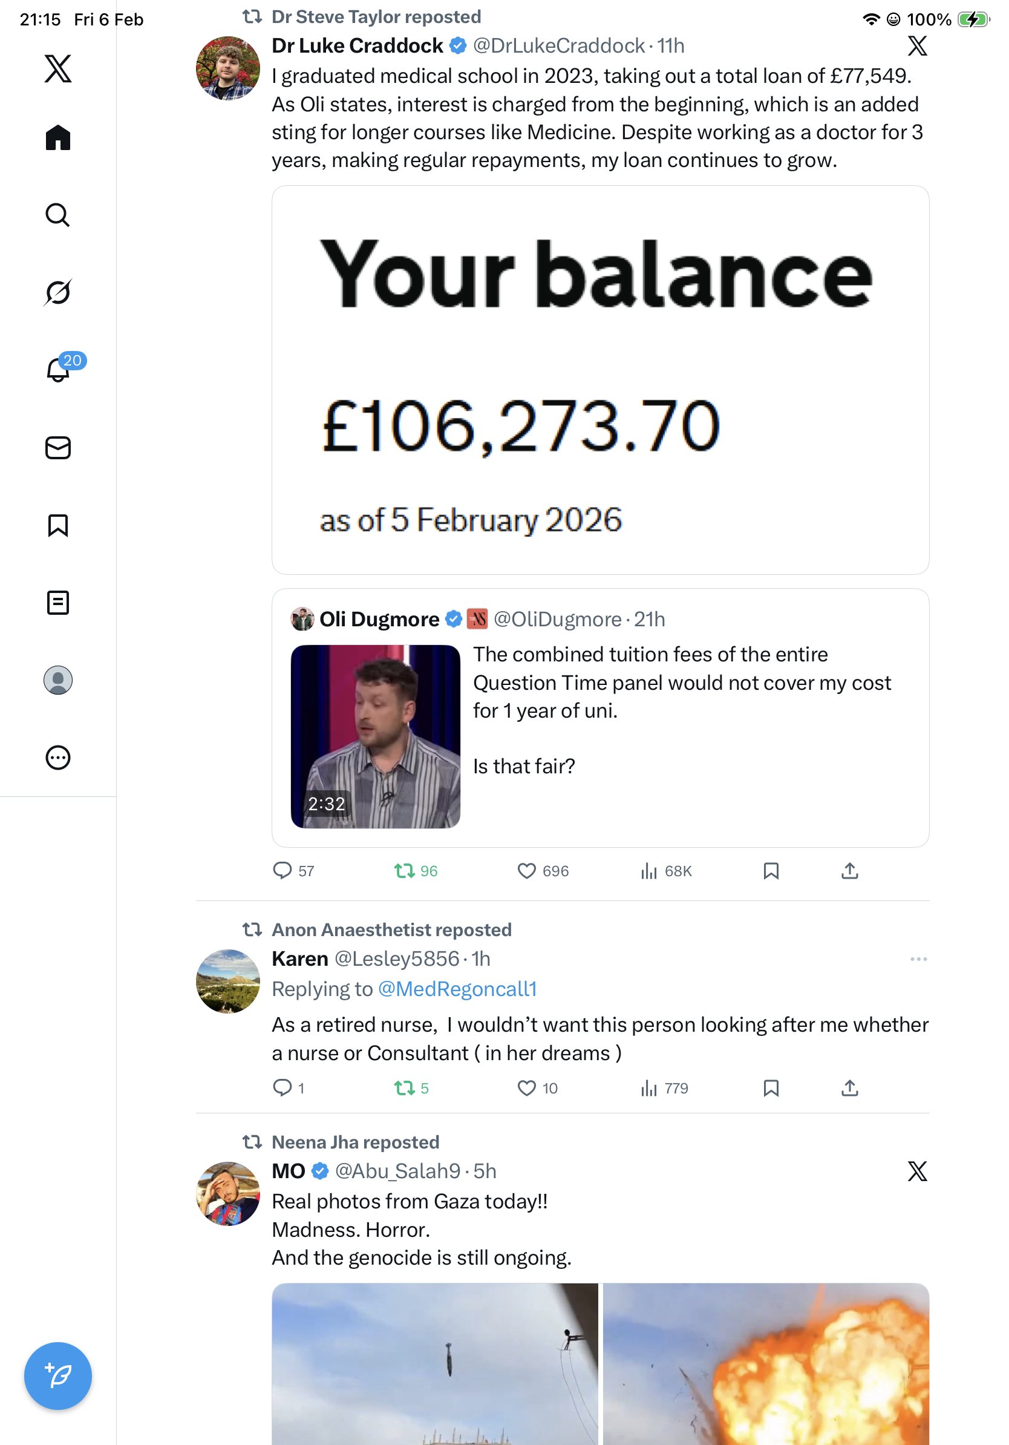Open the Your balance £106,273.70 image

click(x=600, y=379)
